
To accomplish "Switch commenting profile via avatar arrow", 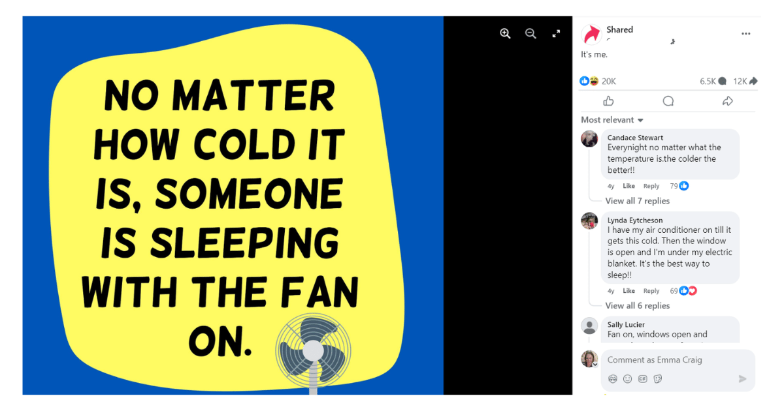I will (595, 365).
